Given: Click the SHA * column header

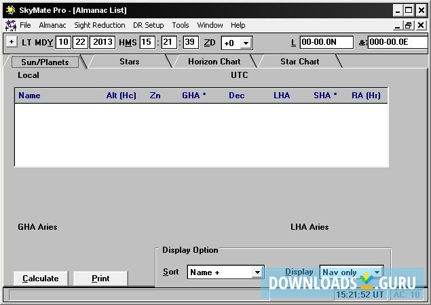Looking at the screenshot, I should (x=325, y=96).
